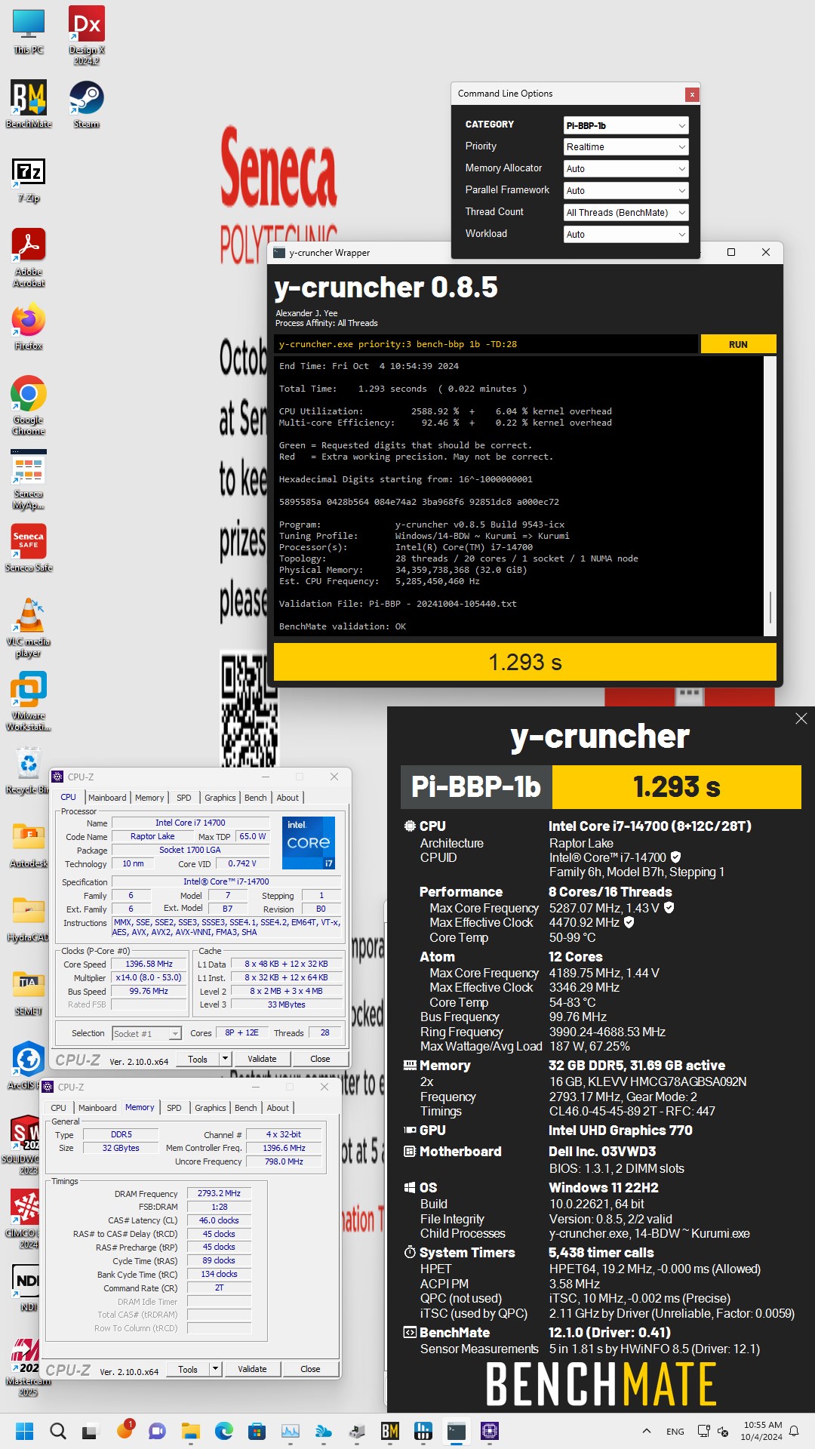
Task: Open the CPU-Z Socket #1 selection dropdown
Action: 146,1033
